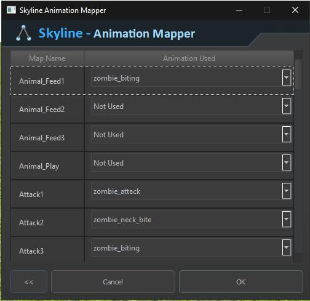Click the << back button
Viewport: 310px width, 301px height.
tap(29, 282)
